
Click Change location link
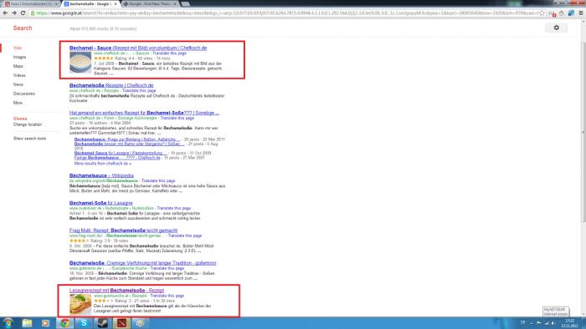pyautogui.click(x=28, y=124)
